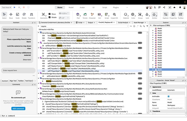187x121 pixels.
Task: Toggle the Anchor tool
Action: (154, 15)
